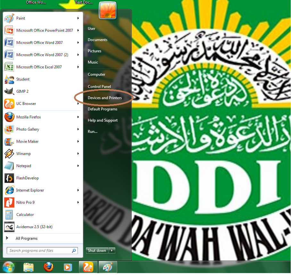Open the User folder link
The width and height of the screenshot is (291, 275).
(91, 29)
